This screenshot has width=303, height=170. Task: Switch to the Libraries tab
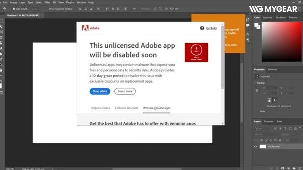272,70
